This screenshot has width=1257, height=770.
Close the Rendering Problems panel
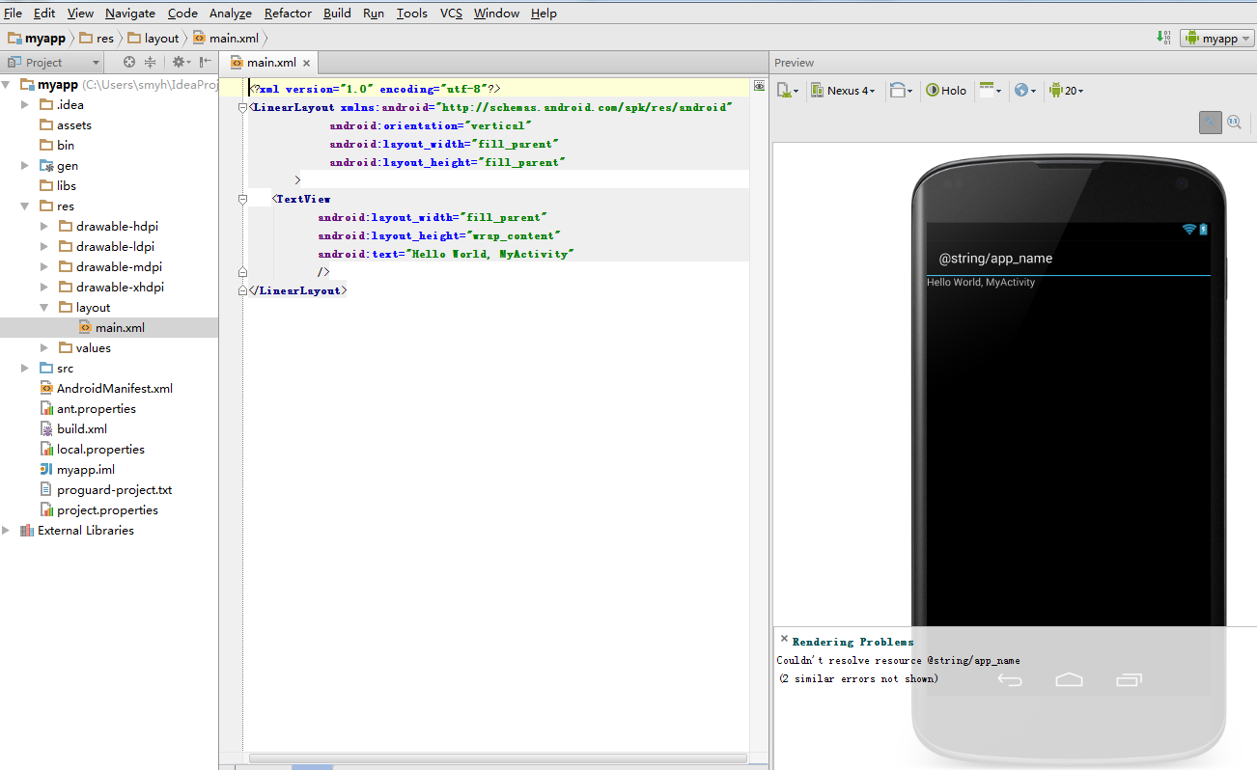784,640
